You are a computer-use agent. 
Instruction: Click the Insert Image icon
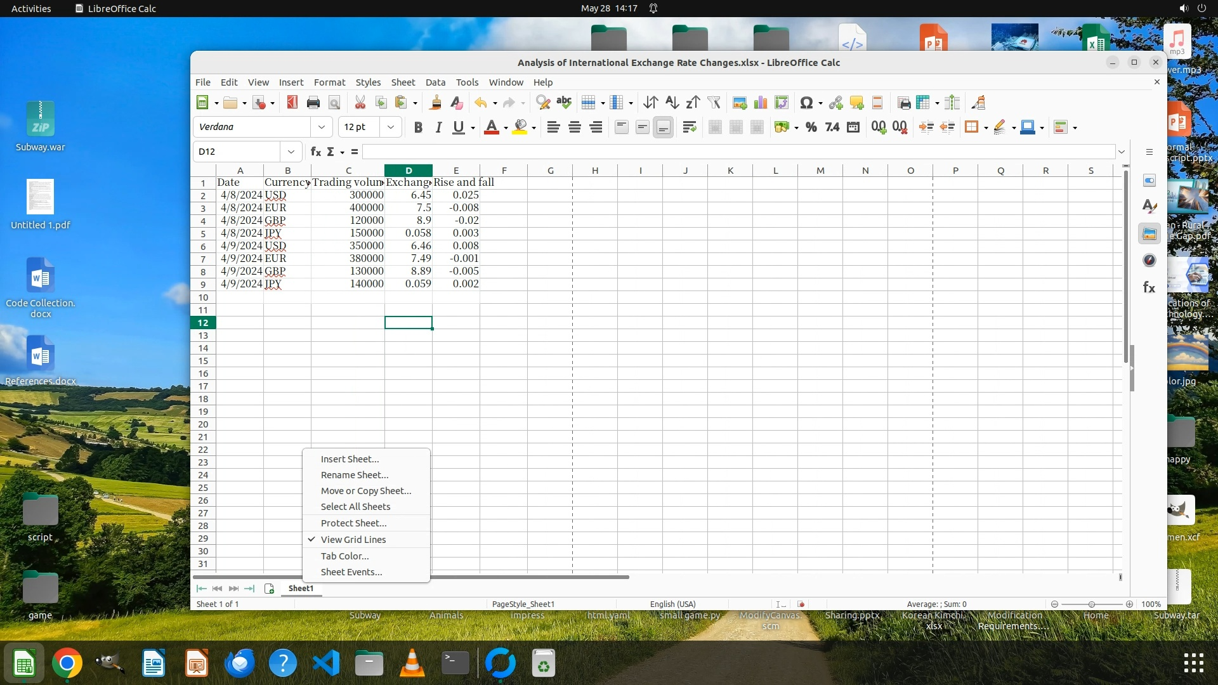pyautogui.click(x=739, y=103)
